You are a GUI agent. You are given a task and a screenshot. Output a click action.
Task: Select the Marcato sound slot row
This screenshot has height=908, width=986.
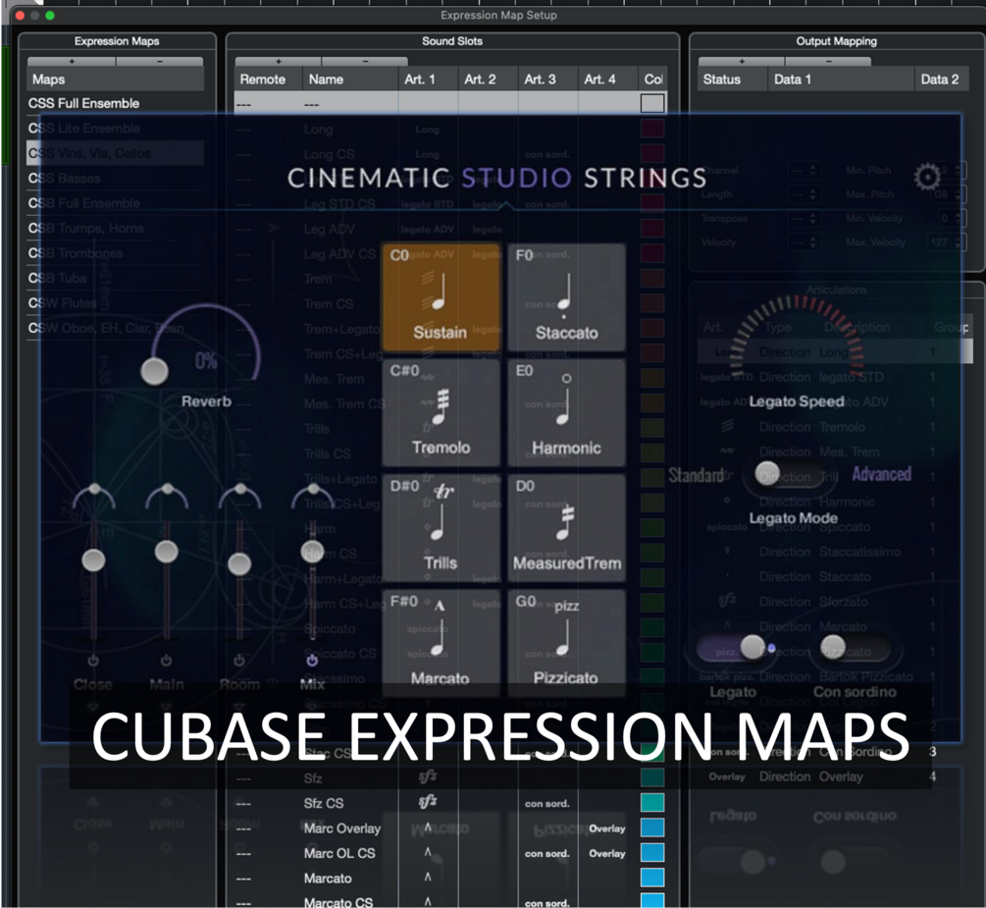pos(450,878)
